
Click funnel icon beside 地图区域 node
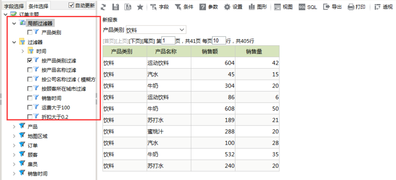pos(22,136)
